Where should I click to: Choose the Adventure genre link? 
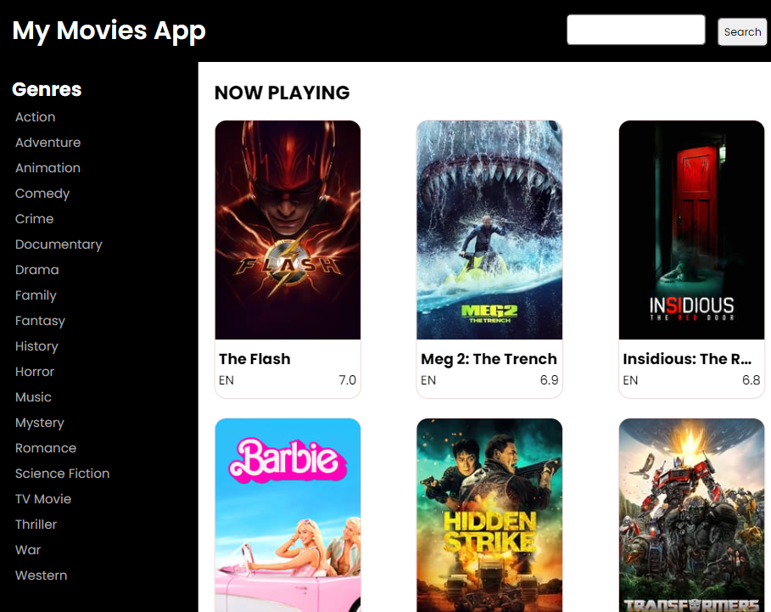click(47, 143)
